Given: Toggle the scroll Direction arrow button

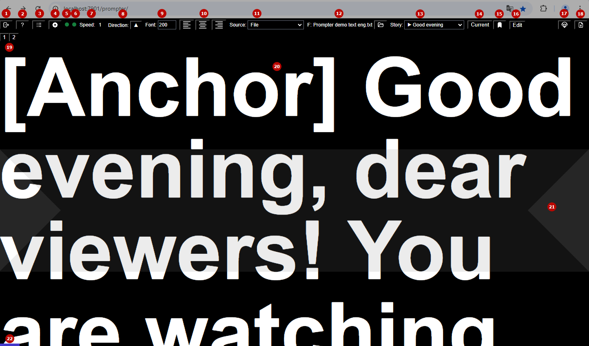Looking at the screenshot, I should (x=136, y=25).
